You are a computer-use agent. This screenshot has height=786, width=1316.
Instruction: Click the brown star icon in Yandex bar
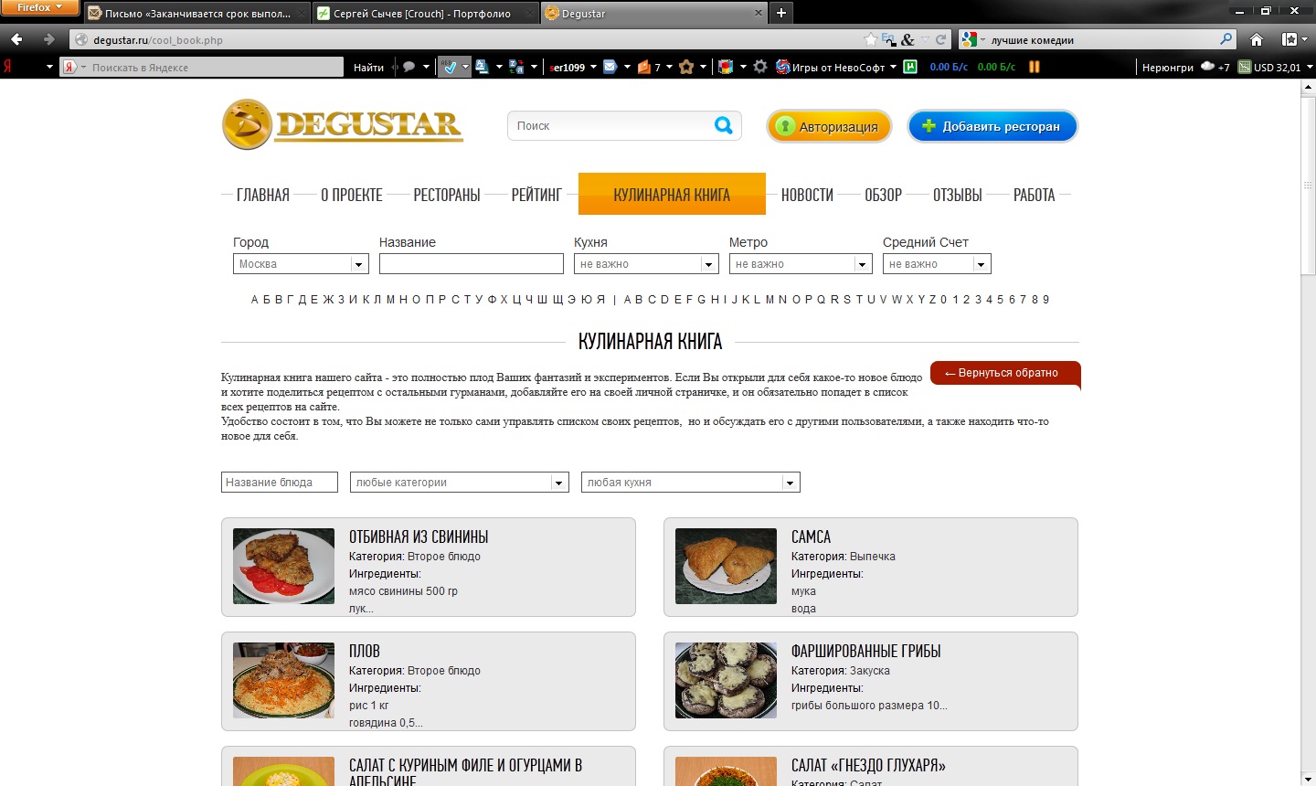click(x=686, y=67)
